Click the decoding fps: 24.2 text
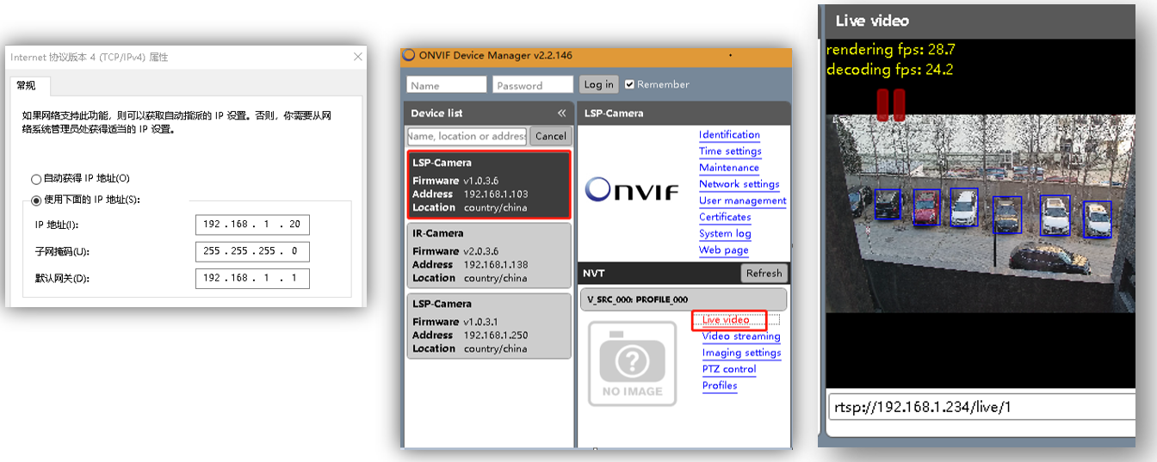 tap(890, 70)
